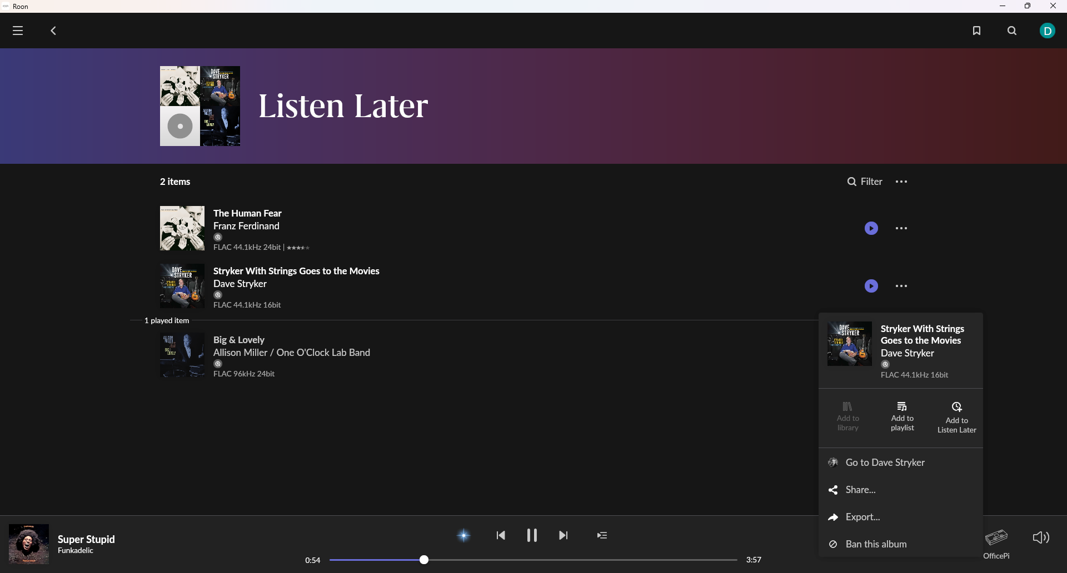Viewport: 1067px width, 573px height.
Task: Open album cover in the popup header
Action: (850, 344)
